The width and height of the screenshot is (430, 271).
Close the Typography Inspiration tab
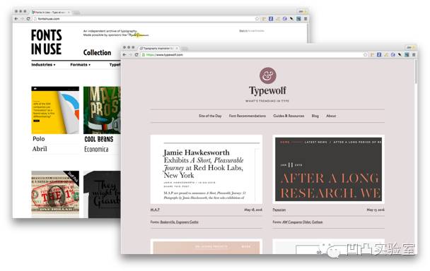(177, 48)
